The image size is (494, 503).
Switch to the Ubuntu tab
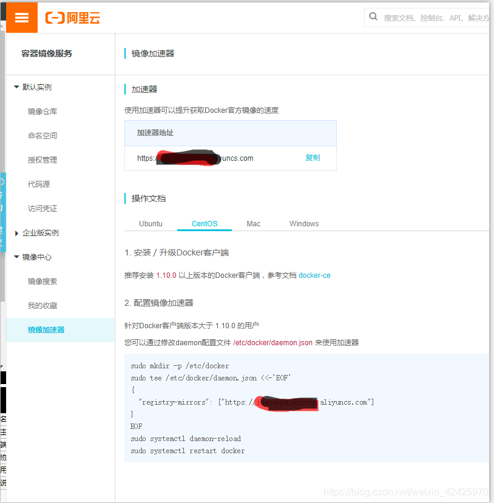coord(151,224)
